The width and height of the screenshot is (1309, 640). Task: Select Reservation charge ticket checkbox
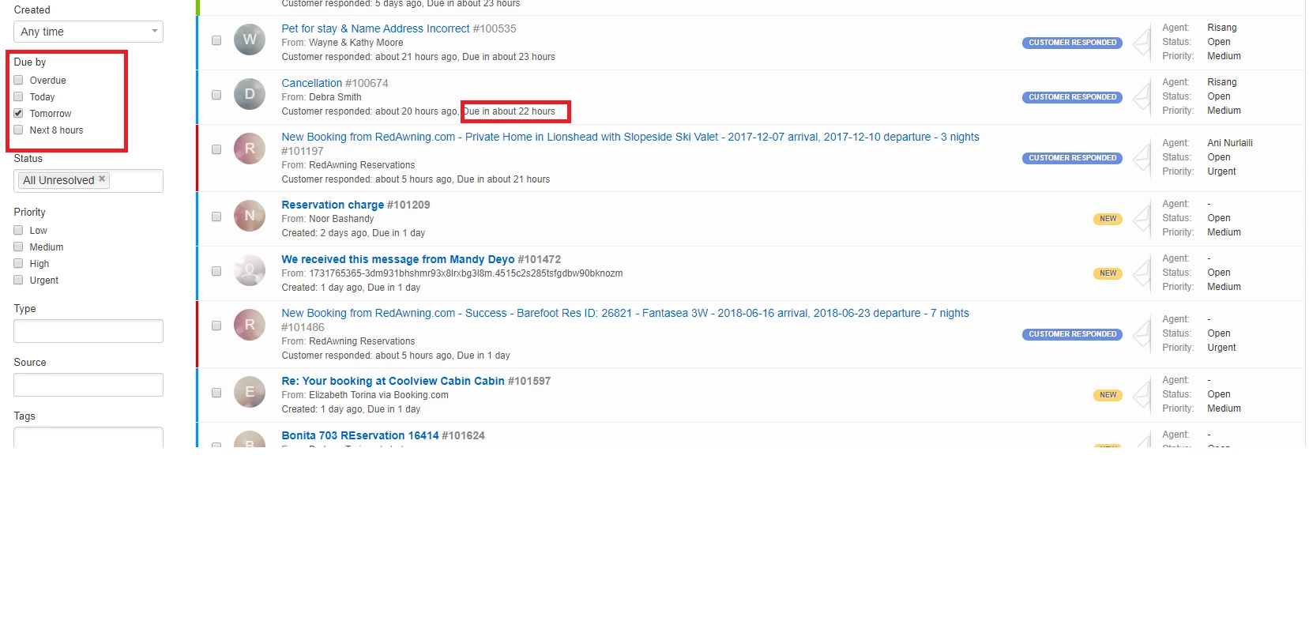coord(216,216)
